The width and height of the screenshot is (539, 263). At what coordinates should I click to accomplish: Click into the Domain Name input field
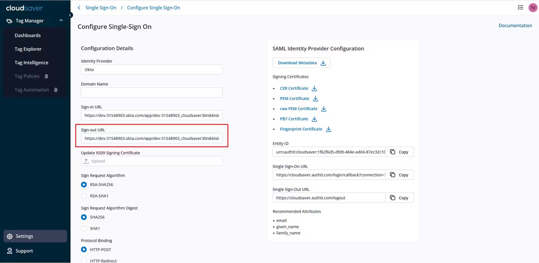152,93
